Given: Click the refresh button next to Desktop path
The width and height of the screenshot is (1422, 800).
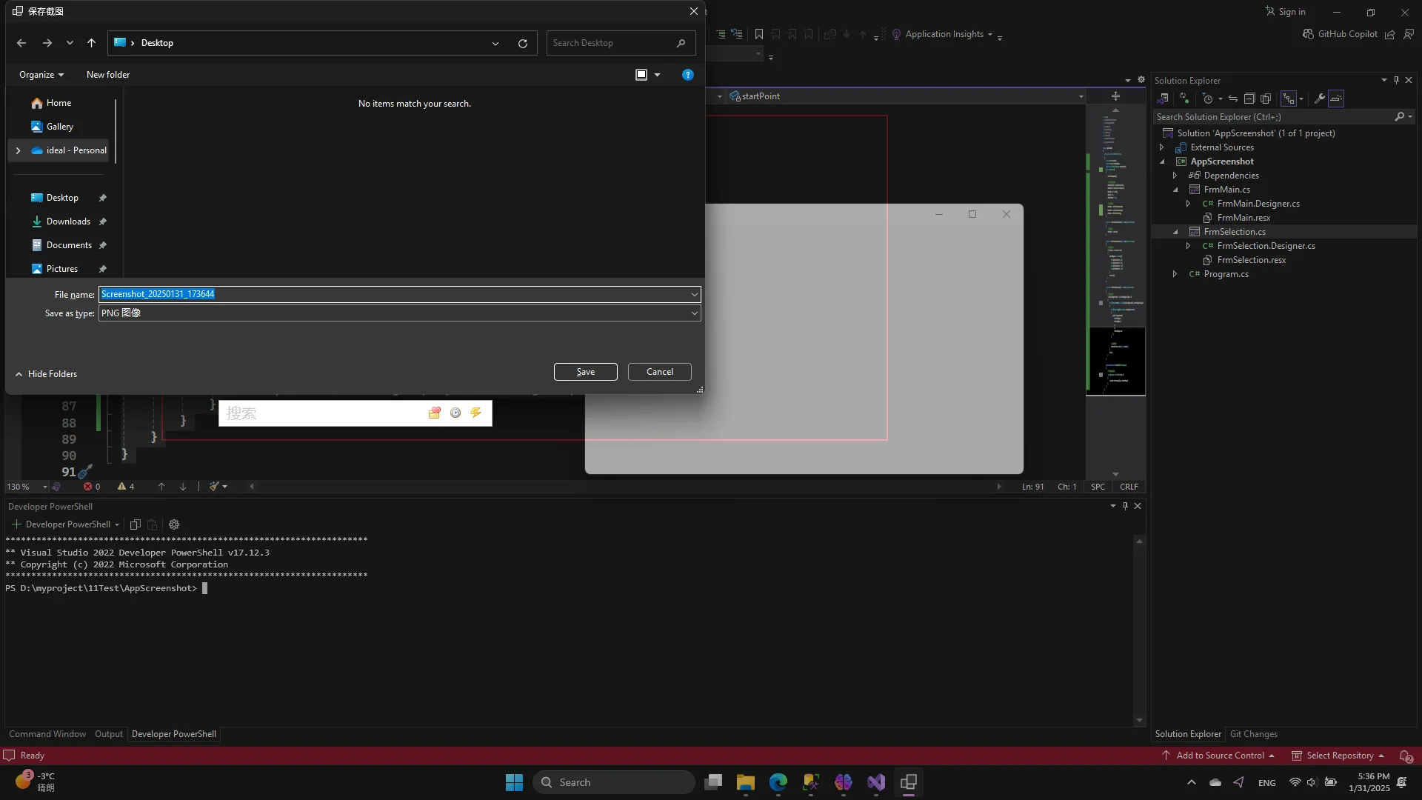Looking at the screenshot, I should pos(523,43).
